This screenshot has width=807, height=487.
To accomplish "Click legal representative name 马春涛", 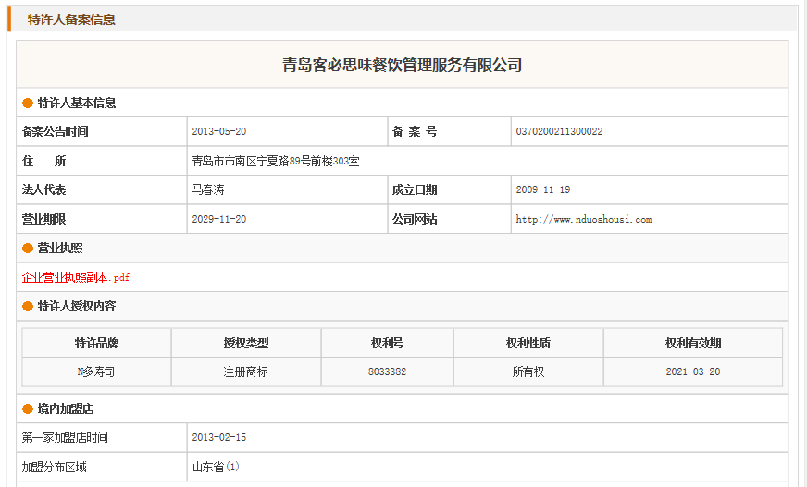I will [208, 190].
